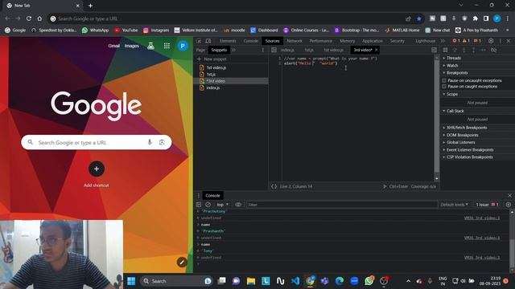Toggle the live expression eye icon
This screenshot has width=515, height=289.
[x=238, y=205]
